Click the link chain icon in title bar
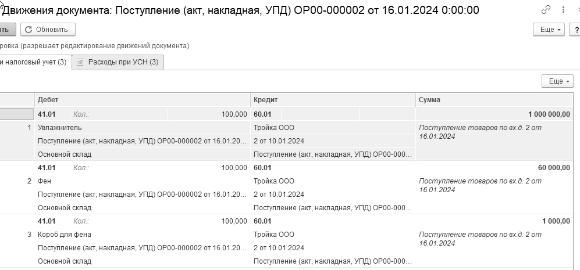580x270 pixels. click(x=546, y=10)
